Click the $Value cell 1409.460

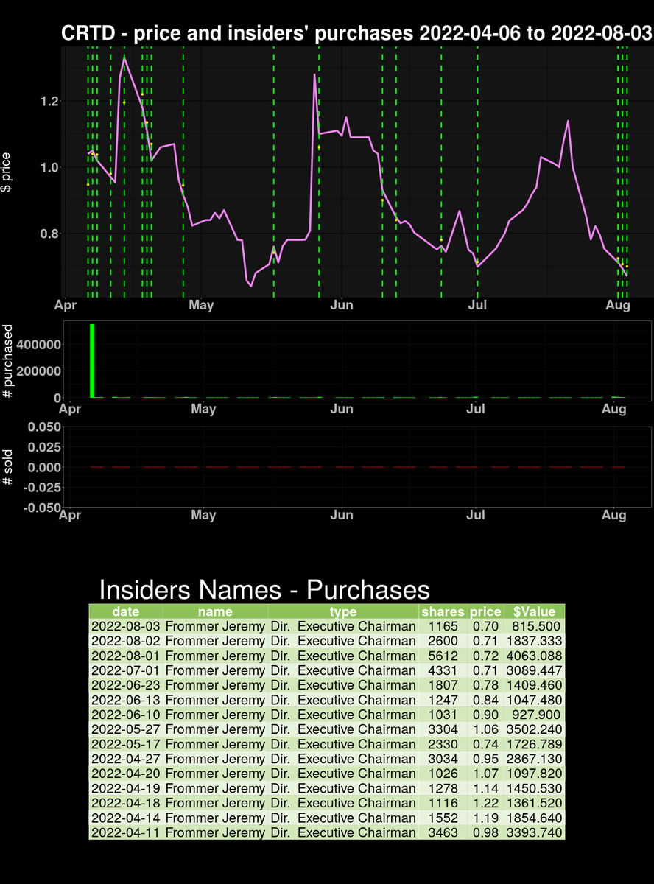[x=534, y=685]
